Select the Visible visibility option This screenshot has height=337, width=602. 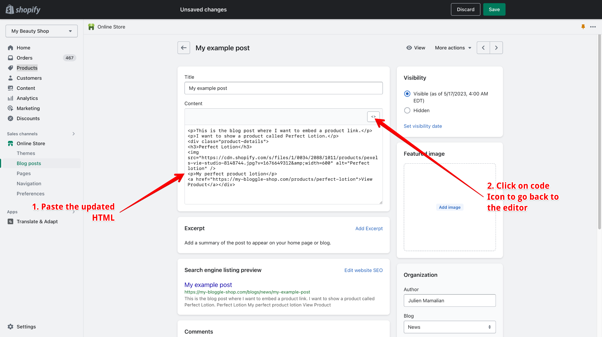point(407,93)
